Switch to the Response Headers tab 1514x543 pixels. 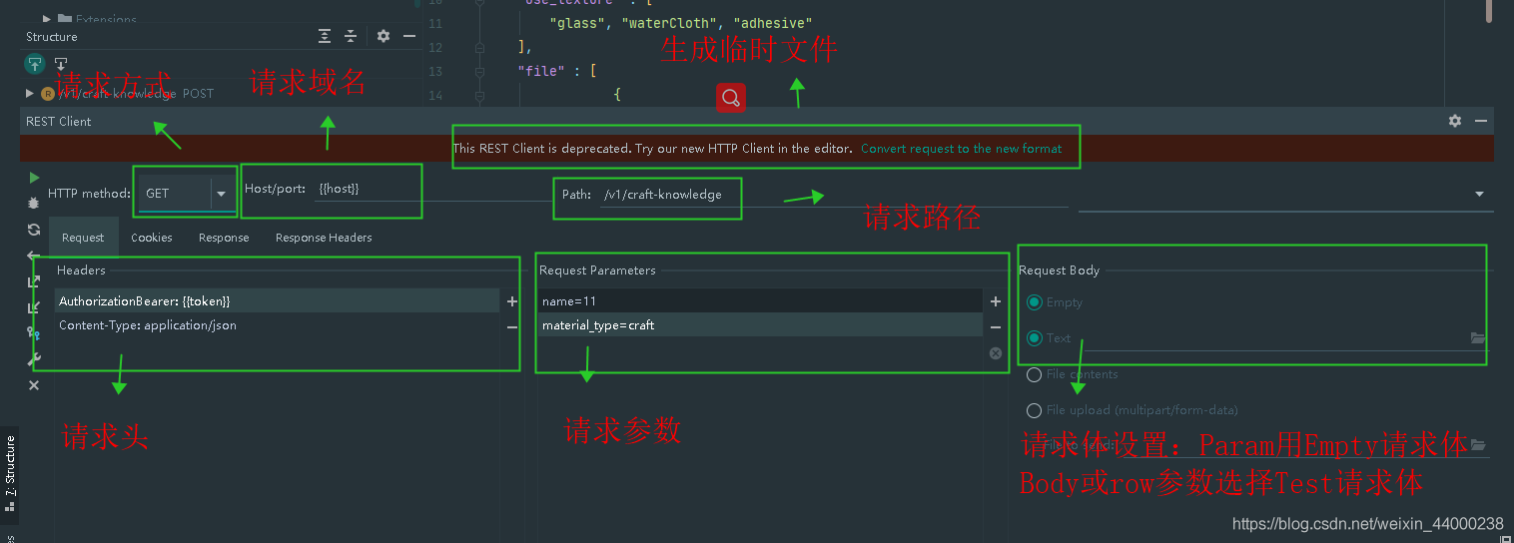pos(324,238)
